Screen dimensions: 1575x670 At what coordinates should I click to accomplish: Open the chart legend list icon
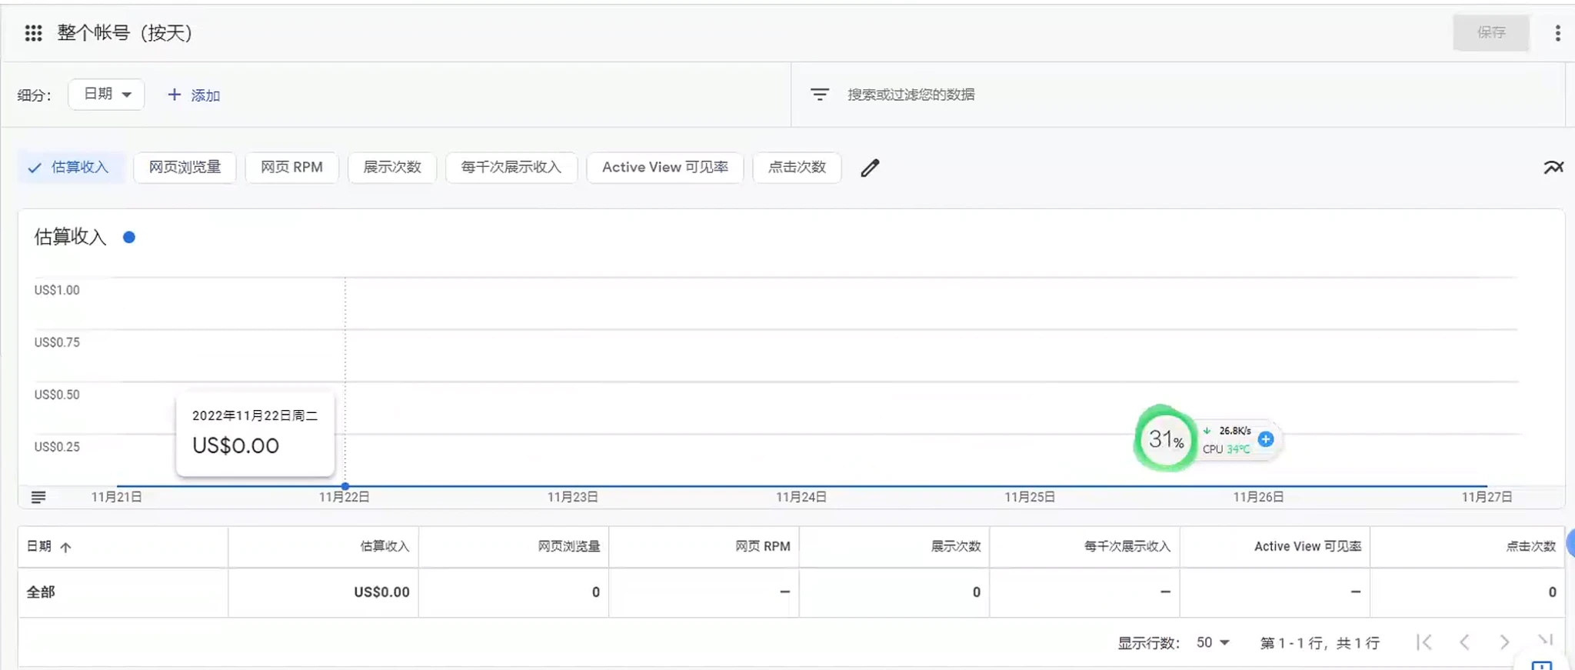click(x=38, y=498)
